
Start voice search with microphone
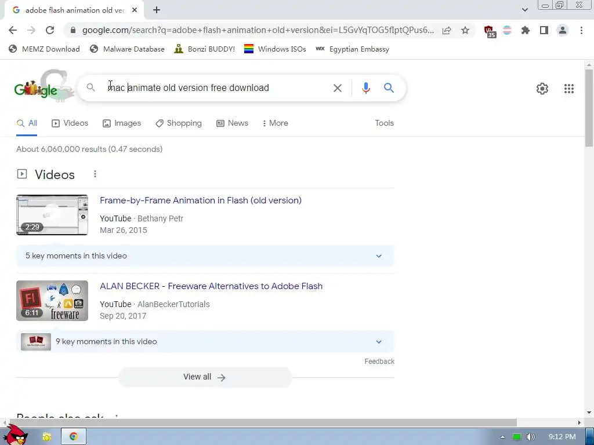[365, 88]
